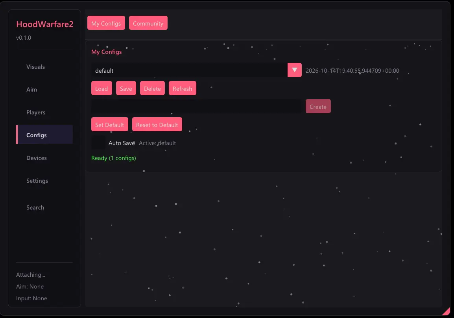
Task: Click the pink resize grip corner
Action: pyautogui.click(x=447, y=311)
